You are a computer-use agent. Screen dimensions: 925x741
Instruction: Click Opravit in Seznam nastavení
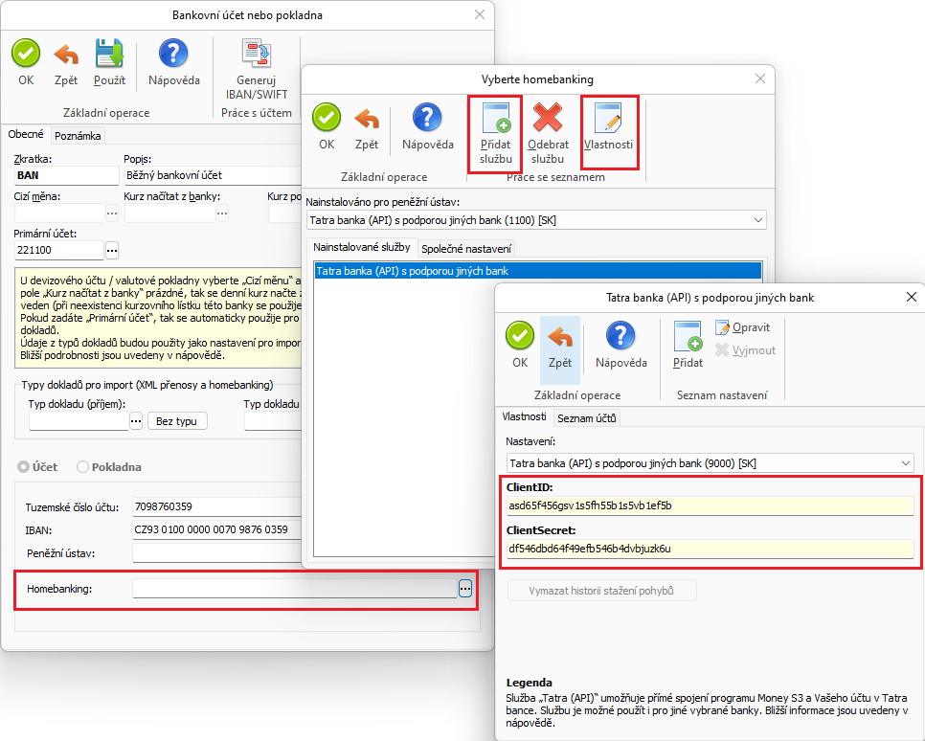click(743, 327)
